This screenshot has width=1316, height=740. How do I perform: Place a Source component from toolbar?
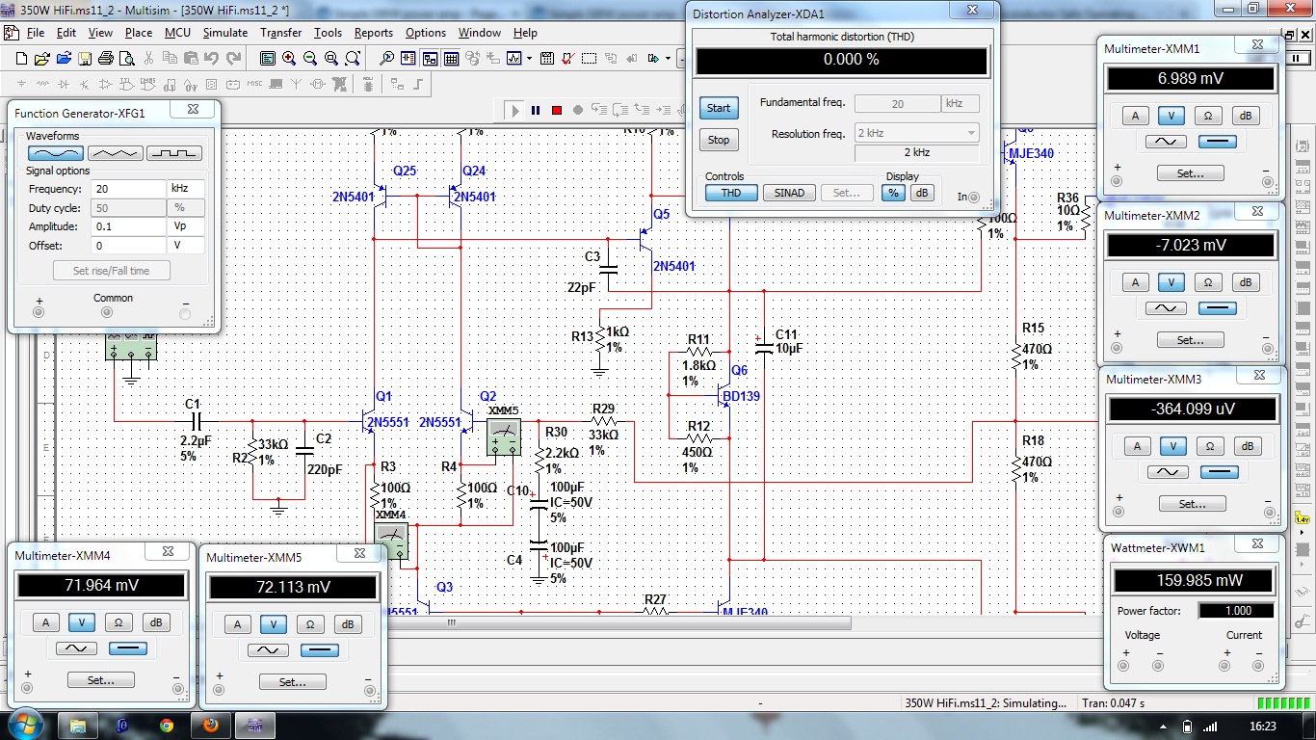pos(21,84)
